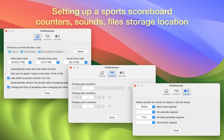
Task: Click the goal counters value field
Action: coord(88,88)
